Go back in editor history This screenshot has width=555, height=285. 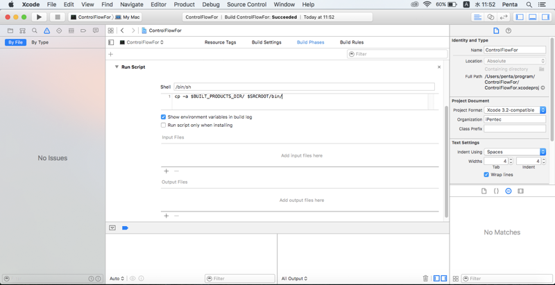[x=122, y=31]
